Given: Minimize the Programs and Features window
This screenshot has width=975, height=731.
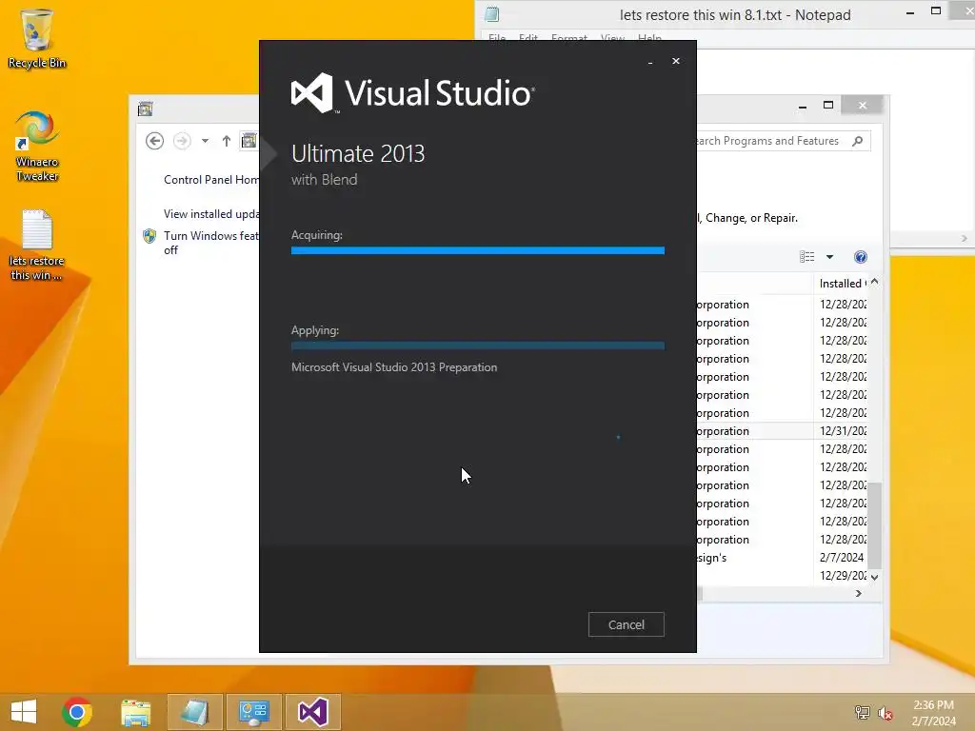Looking at the screenshot, I should pos(802,106).
